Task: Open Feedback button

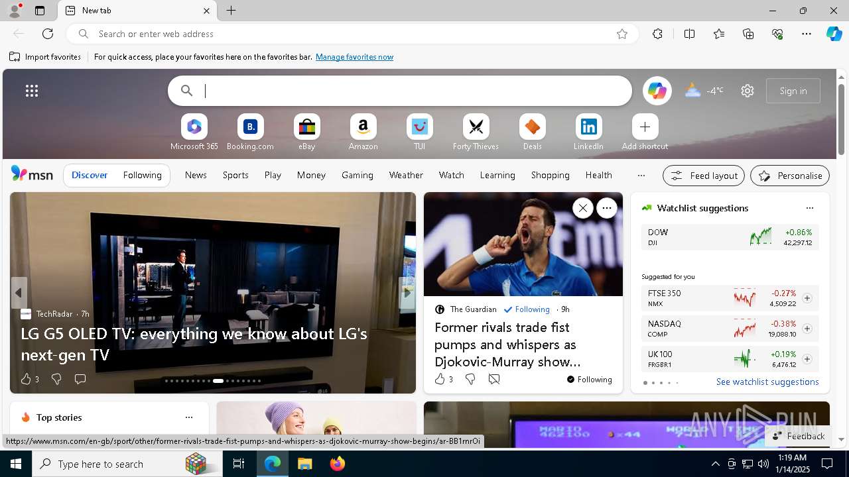Action: (799, 436)
